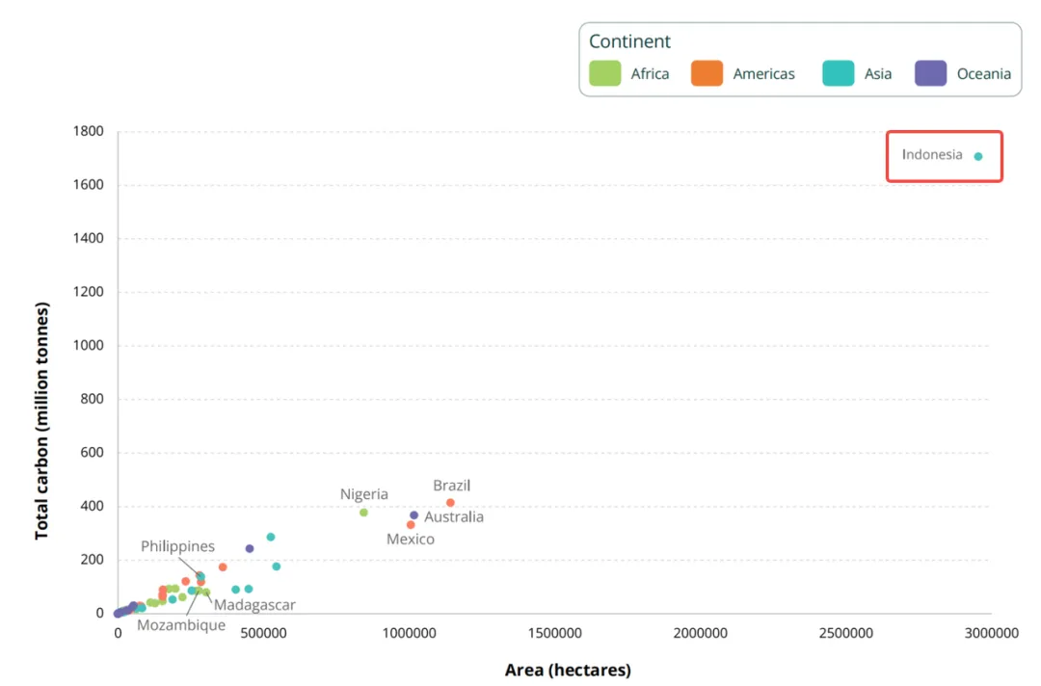Click the Total carbon (million tonnes) axis title
The width and height of the screenshot is (1041, 686).
(x=42, y=421)
